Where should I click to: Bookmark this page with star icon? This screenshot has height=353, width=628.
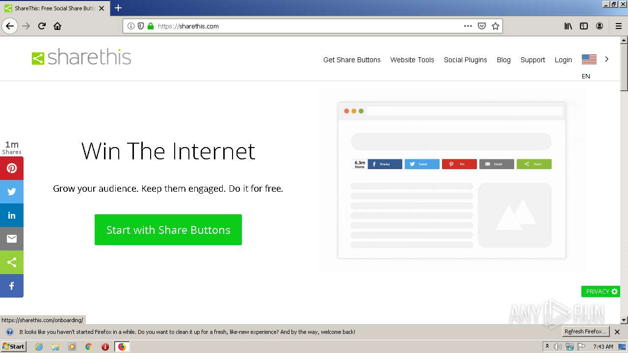pos(496,26)
